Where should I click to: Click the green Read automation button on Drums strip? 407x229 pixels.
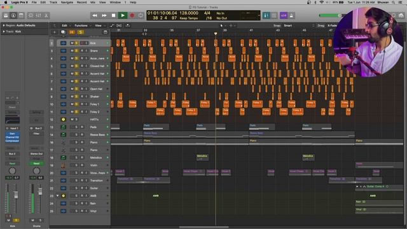click(36, 163)
